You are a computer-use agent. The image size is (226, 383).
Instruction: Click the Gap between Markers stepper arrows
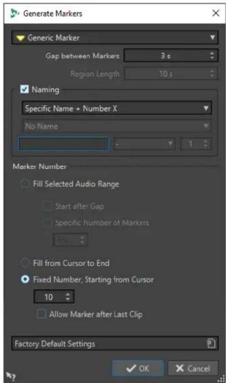coord(212,56)
